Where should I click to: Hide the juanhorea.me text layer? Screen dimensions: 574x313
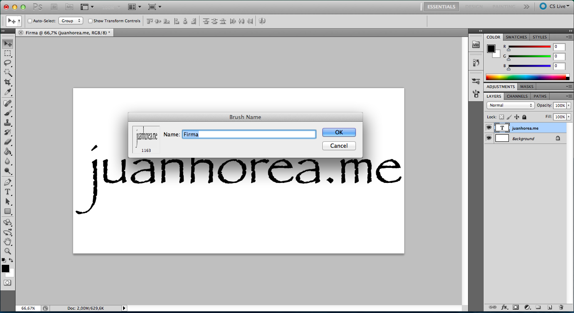(x=489, y=128)
